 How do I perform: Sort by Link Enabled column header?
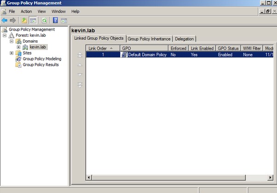click(202, 49)
